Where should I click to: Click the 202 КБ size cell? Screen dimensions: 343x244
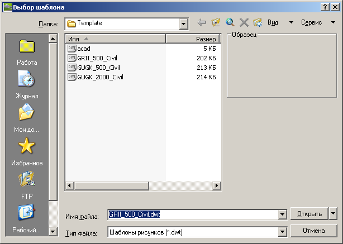(x=206, y=58)
